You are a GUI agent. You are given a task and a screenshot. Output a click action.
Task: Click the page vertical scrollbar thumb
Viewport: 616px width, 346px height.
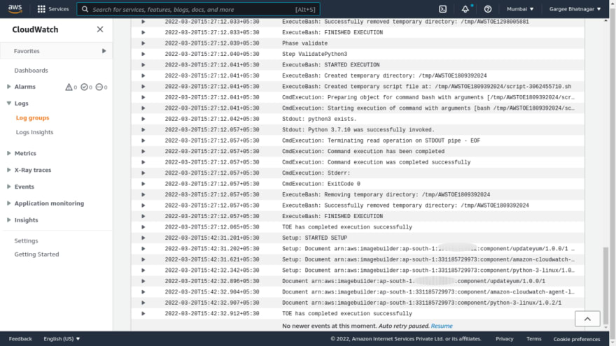click(605, 285)
